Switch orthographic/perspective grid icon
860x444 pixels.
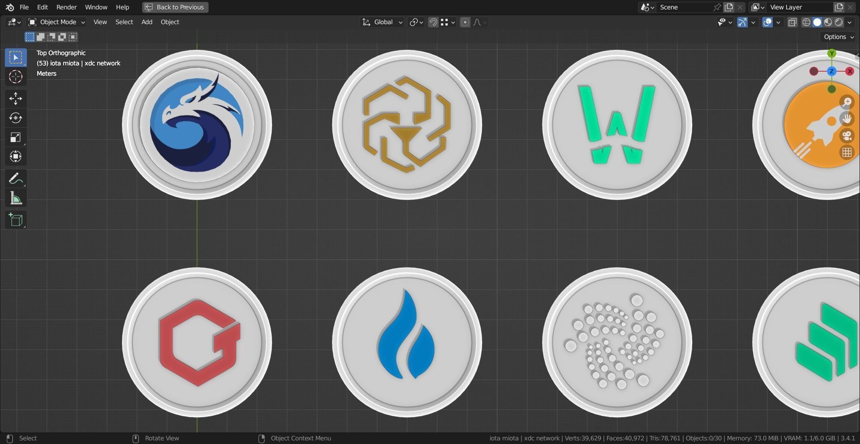click(x=847, y=153)
